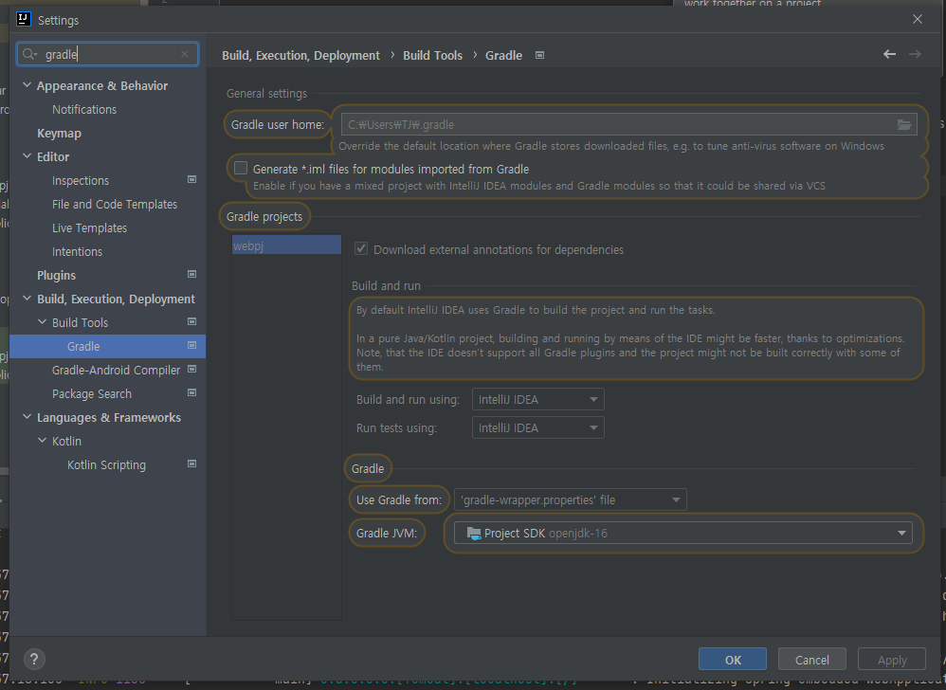946x690 pixels.
Task: Click project-level icon beside Package Search
Action: tap(191, 392)
